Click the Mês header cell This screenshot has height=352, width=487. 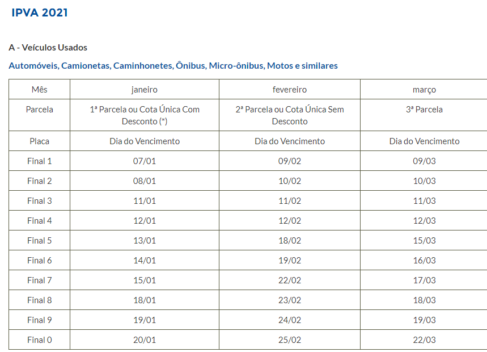pyautogui.click(x=40, y=90)
